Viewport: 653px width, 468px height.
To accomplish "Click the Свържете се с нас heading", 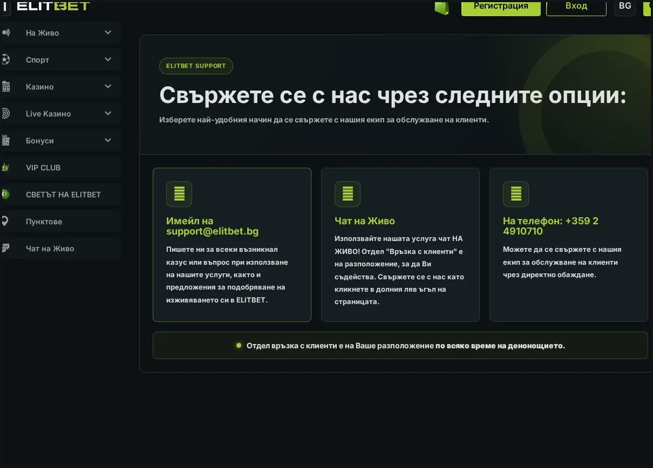I will tap(393, 95).
